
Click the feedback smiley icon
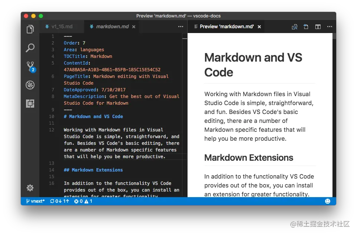[x=328, y=201]
